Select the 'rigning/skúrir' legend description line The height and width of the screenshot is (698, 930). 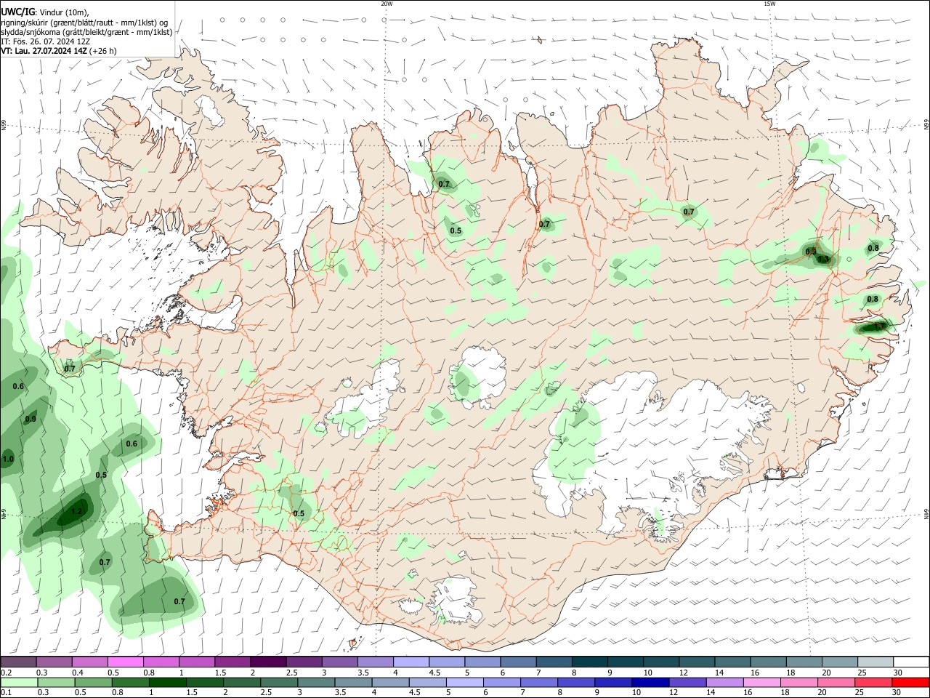coord(84,22)
